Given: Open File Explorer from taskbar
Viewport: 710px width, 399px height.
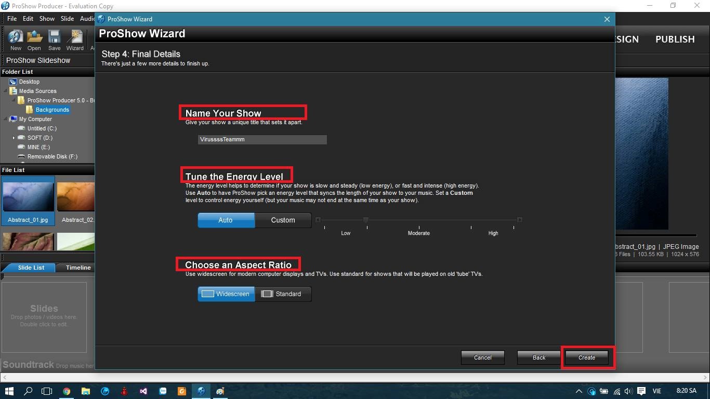Looking at the screenshot, I should [x=86, y=391].
